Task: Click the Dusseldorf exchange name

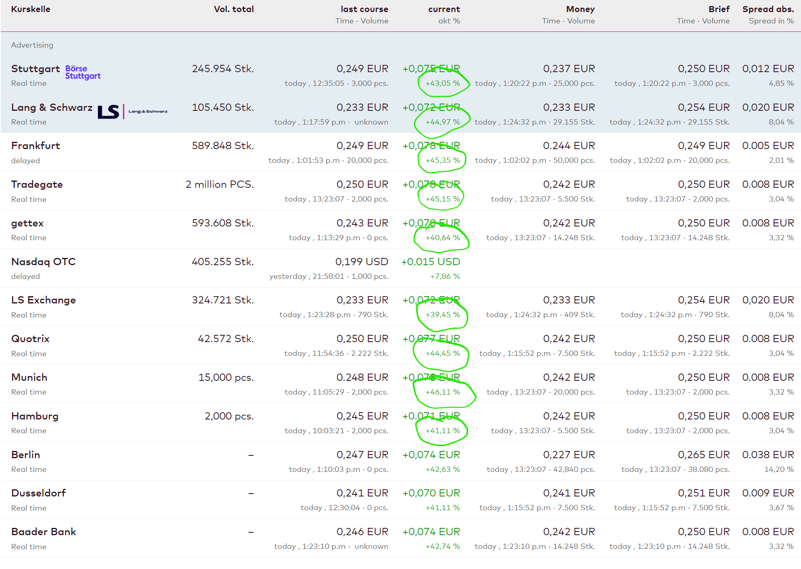Action: pos(38,493)
